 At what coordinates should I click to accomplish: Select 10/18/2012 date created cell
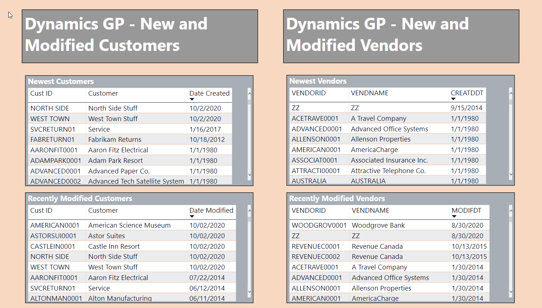207,140
